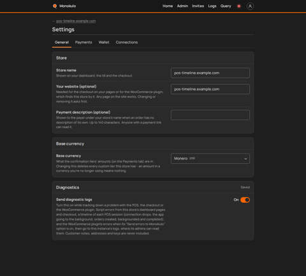This screenshot has height=276, width=306.
Task: Click the Diagnostics section heading
Action: pos(68,187)
